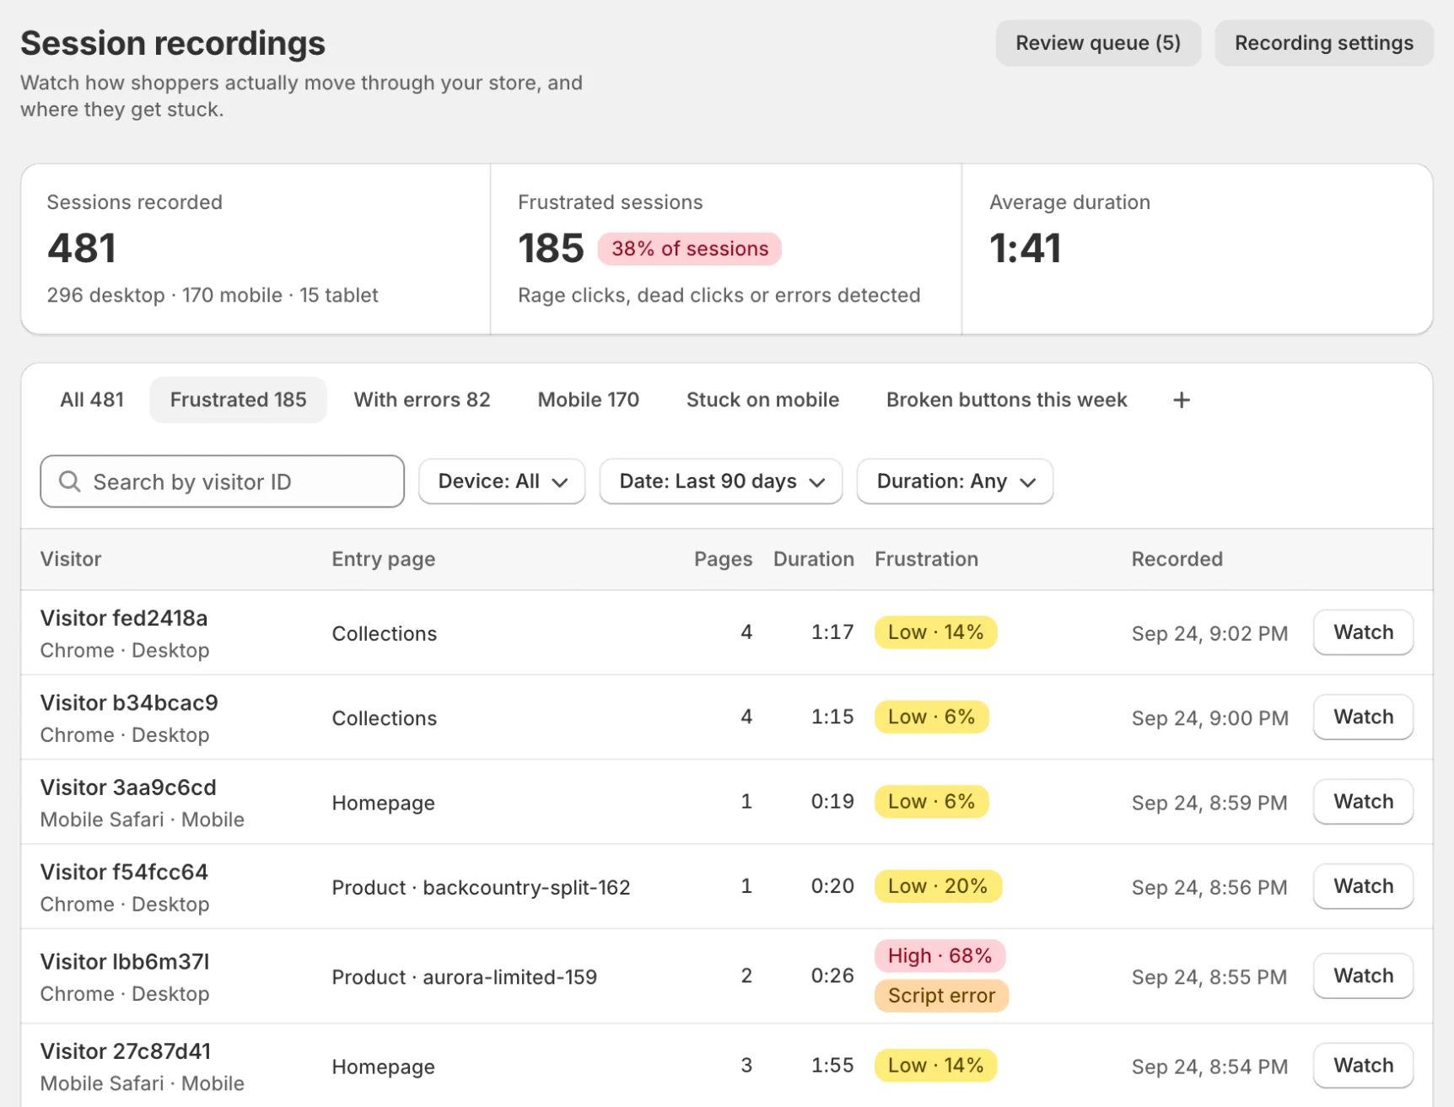Click the Entry page column header
Image resolution: width=1454 pixels, height=1107 pixels.
pos(383,559)
